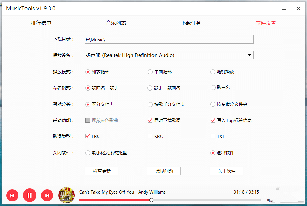307x206 pixels.
Task: Select 单曲循环 playback mode
Action: pyautogui.click(x=150, y=72)
